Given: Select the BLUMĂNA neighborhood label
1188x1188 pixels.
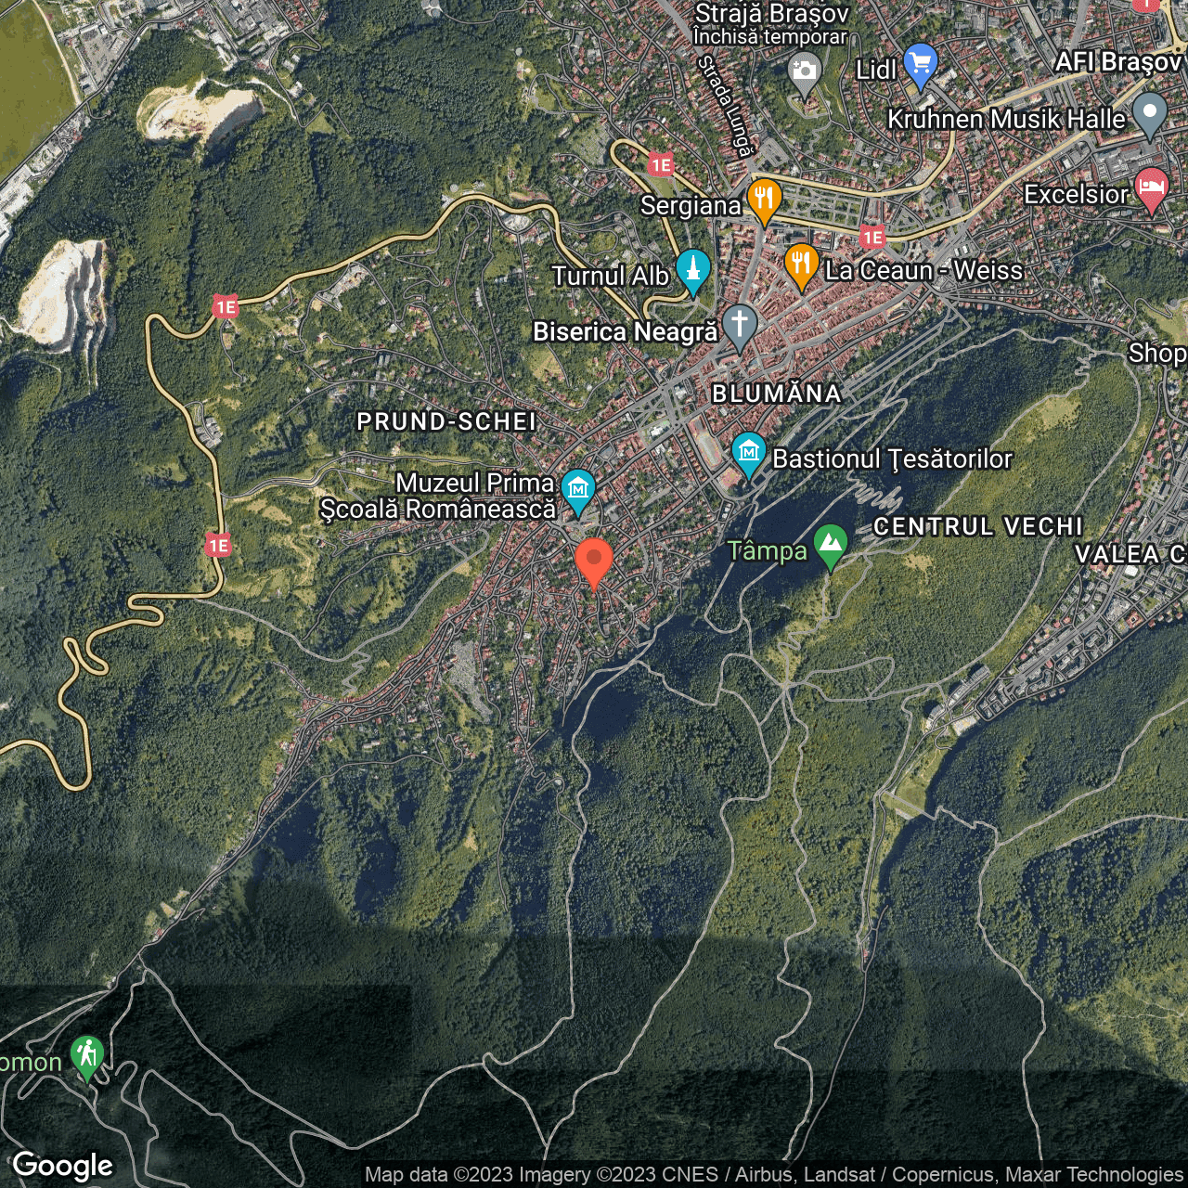Looking at the screenshot, I should (x=776, y=394).
